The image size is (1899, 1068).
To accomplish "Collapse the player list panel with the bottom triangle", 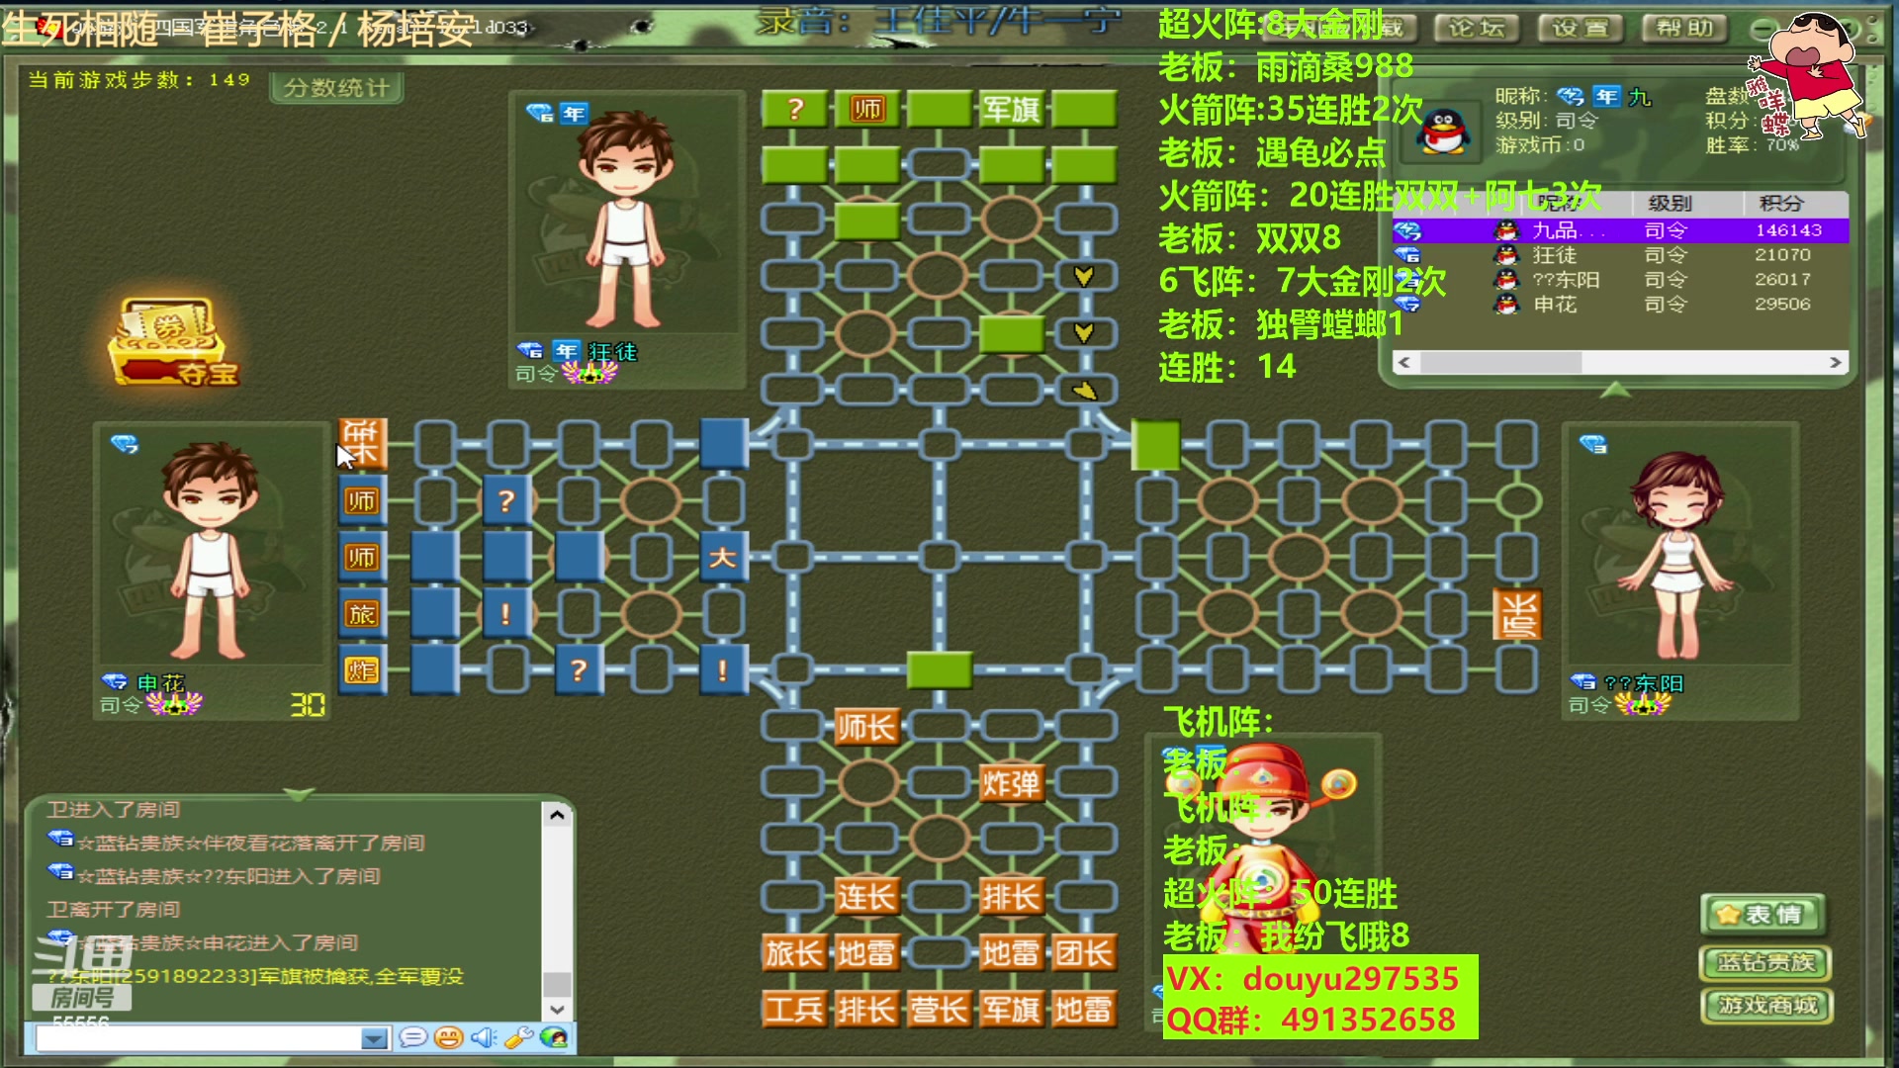I will (x=1615, y=391).
